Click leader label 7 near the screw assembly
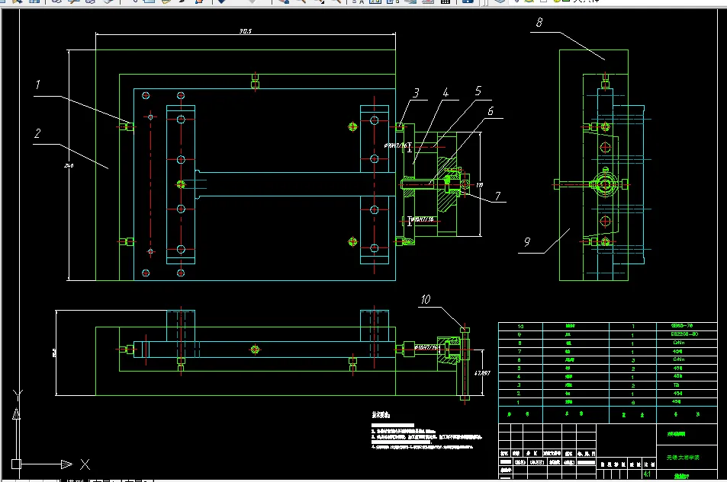727x482 pixels. coord(497,196)
